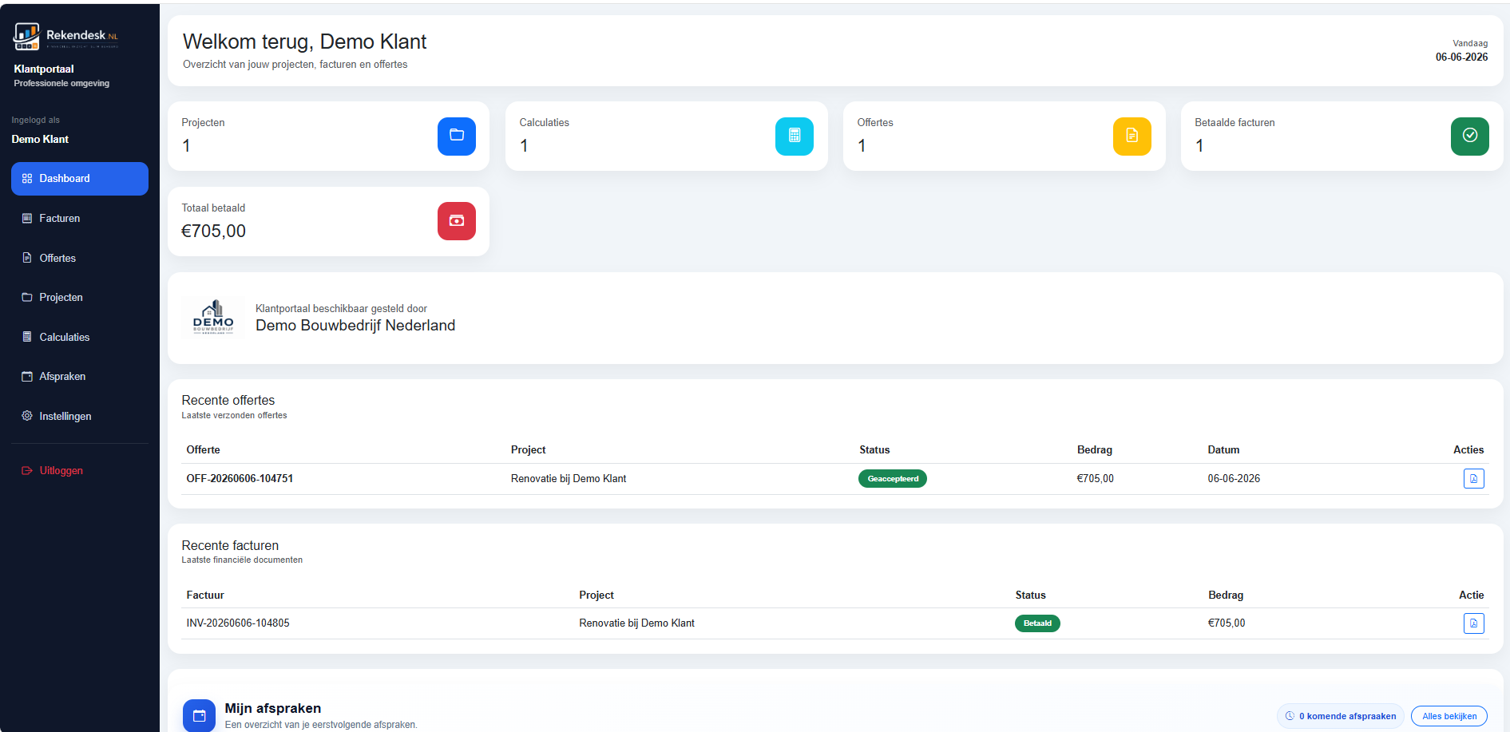The image size is (1510, 732).
Task: Click the Demo Bouwbedrijf company logo
Action: [213, 318]
